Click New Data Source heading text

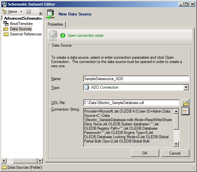click(75, 14)
